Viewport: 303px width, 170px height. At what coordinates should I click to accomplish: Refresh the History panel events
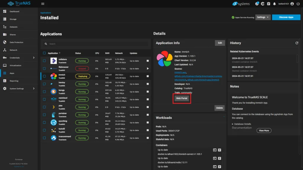click(297, 43)
